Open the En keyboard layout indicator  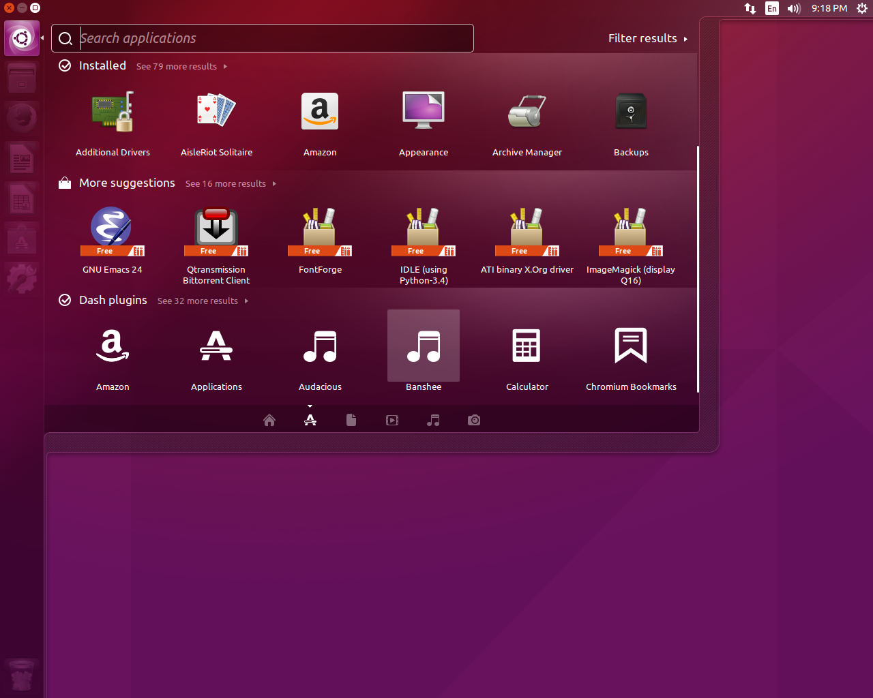pyautogui.click(x=772, y=8)
